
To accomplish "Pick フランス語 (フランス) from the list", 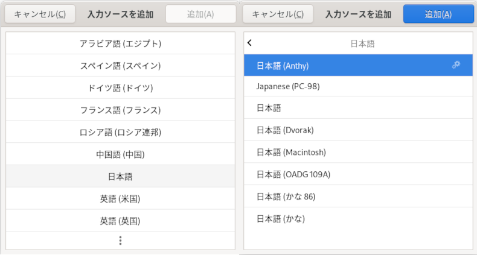I will click(x=121, y=110).
